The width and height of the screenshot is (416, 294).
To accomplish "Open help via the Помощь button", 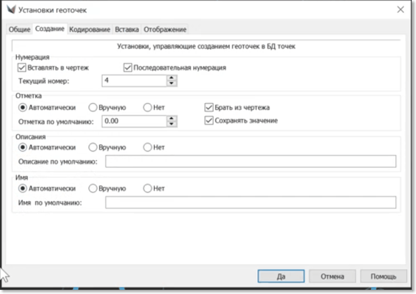I will click(383, 276).
